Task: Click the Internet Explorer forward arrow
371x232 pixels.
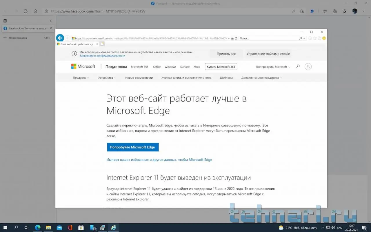Action: [67, 38]
